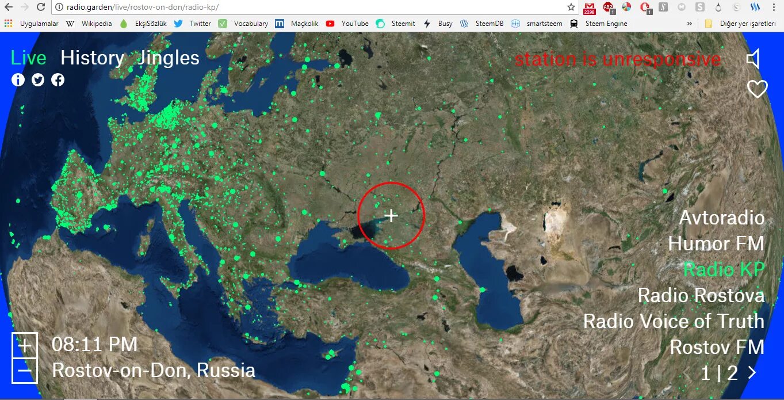
Task: Switch to the History tab
Action: tap(92, 58)
